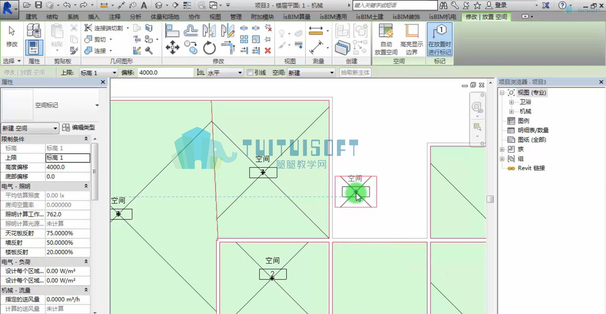Expand the 机械 node in project browser
This screenshot has width=606, height=314.
511,111
